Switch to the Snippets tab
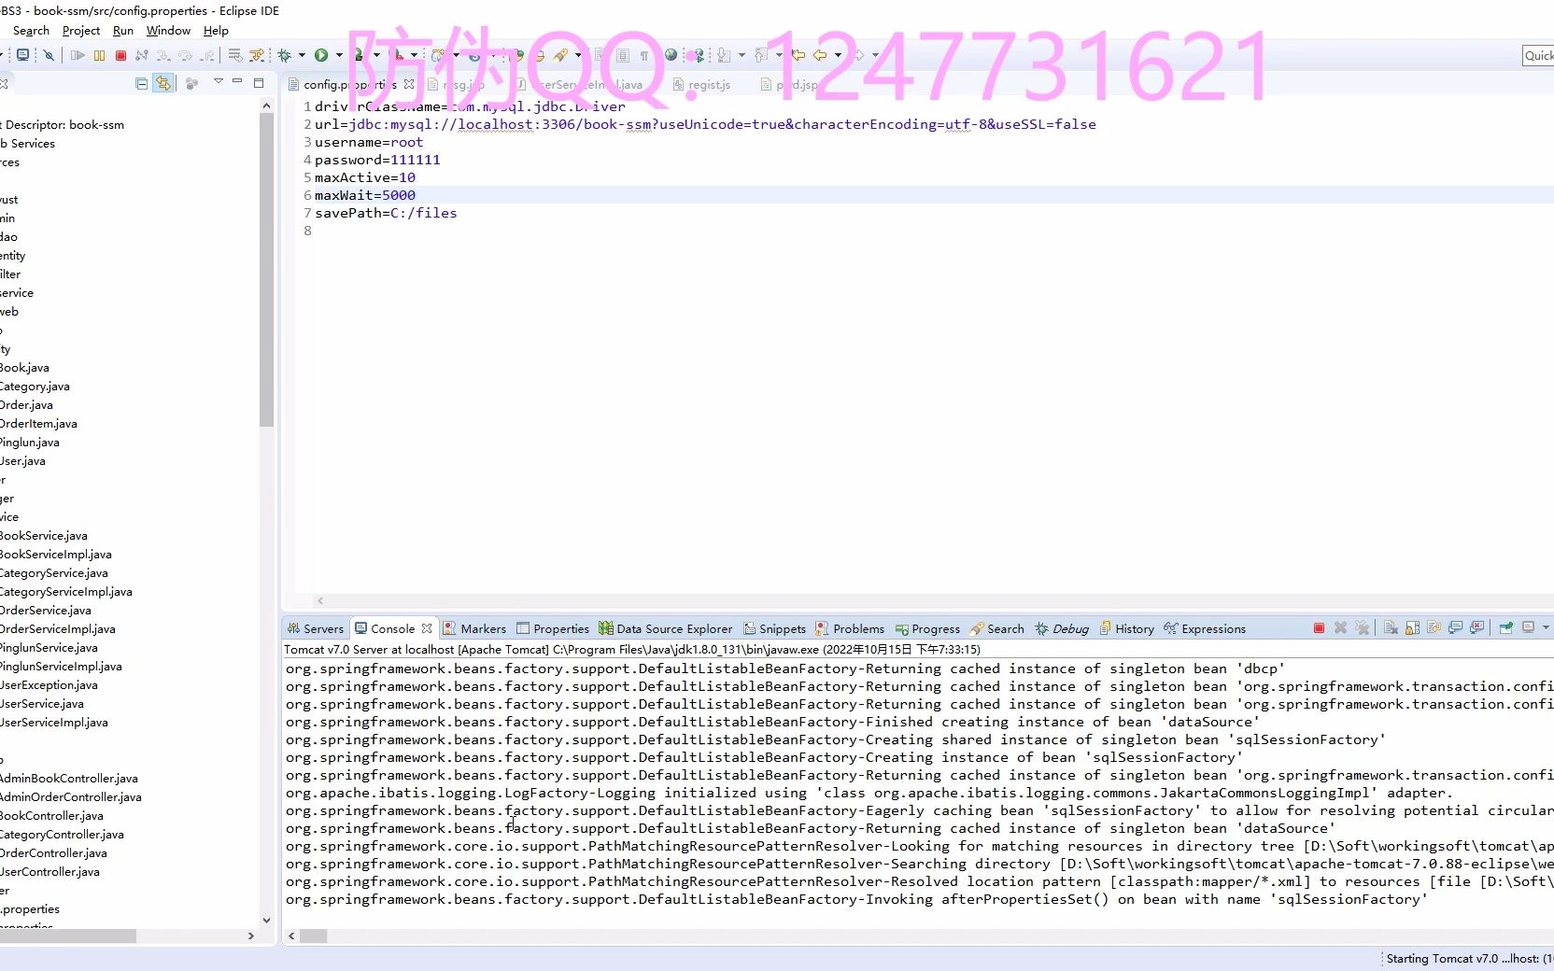 tap(774, 628)
